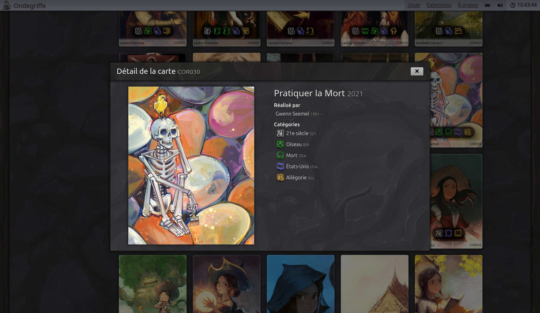The height and width of the screenshot is (313, 540).
Task: Open the Extensions menu link
Action: pos(439,5)
